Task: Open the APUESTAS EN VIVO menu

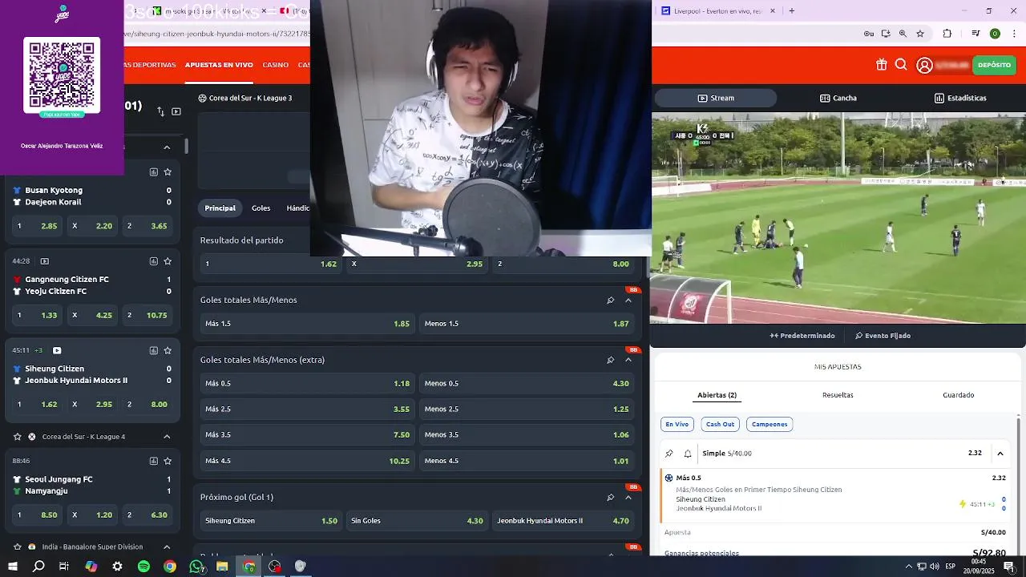Action: click(x=219, y=65)
